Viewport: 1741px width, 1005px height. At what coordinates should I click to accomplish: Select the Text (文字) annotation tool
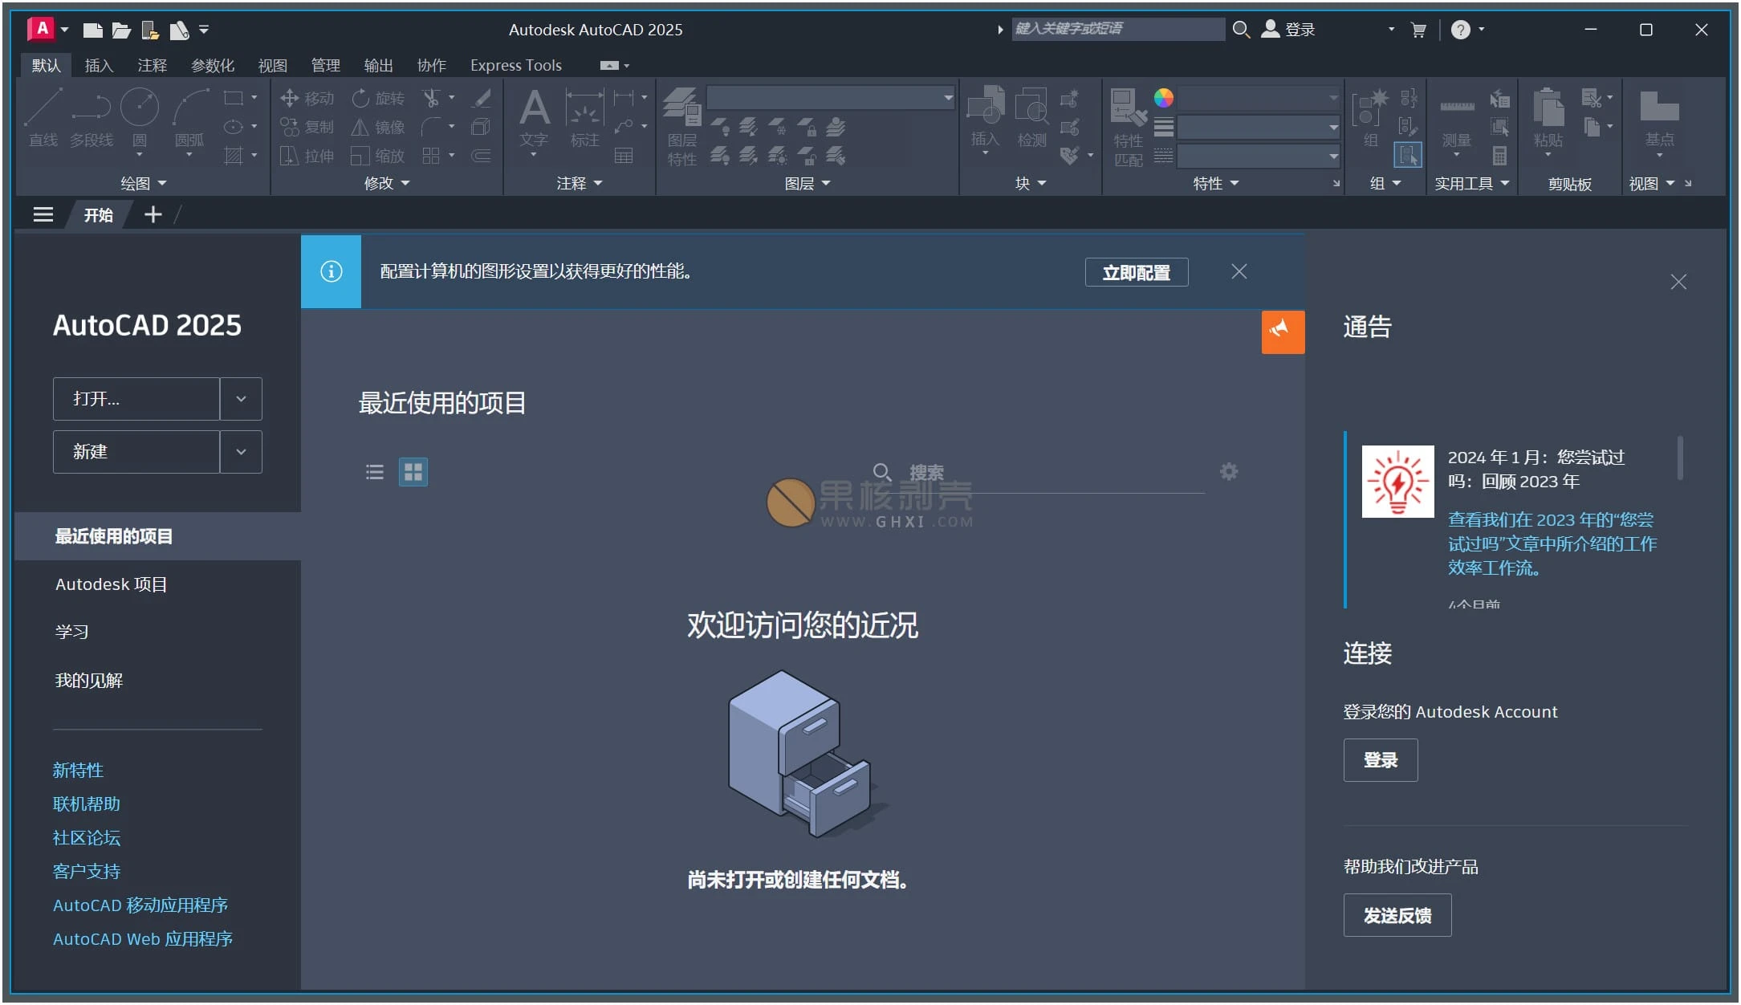(x=534, y=118)
